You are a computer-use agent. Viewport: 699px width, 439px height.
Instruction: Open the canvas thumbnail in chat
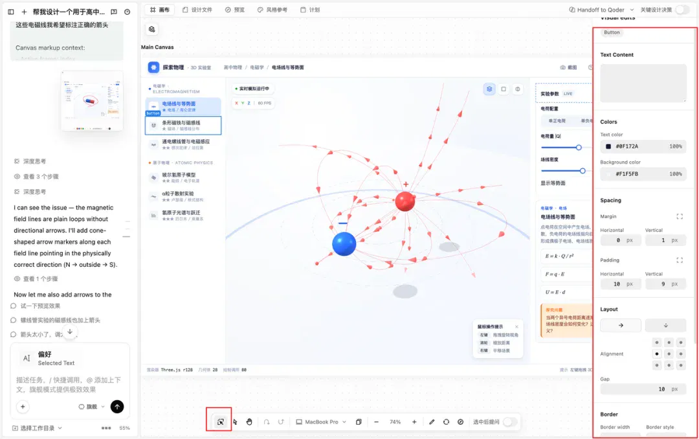pyautogui.click(x=92, y=101)
